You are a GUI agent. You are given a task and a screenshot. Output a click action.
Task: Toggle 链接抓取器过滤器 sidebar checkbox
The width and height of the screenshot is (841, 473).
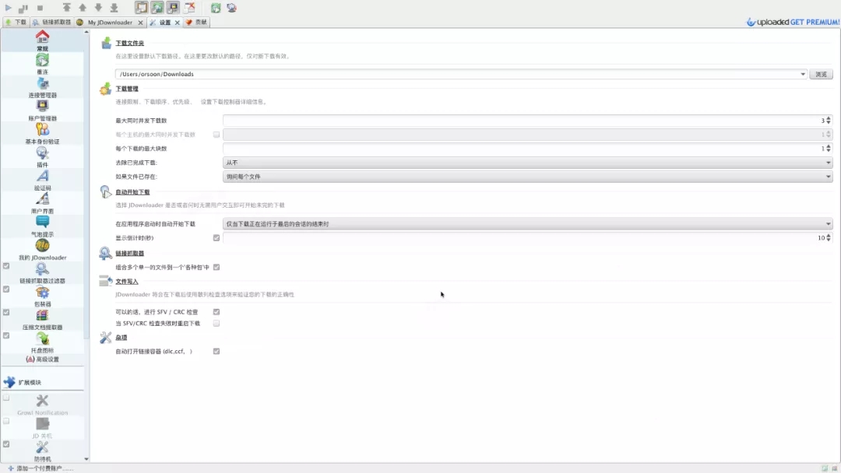(x=6, y=266)
